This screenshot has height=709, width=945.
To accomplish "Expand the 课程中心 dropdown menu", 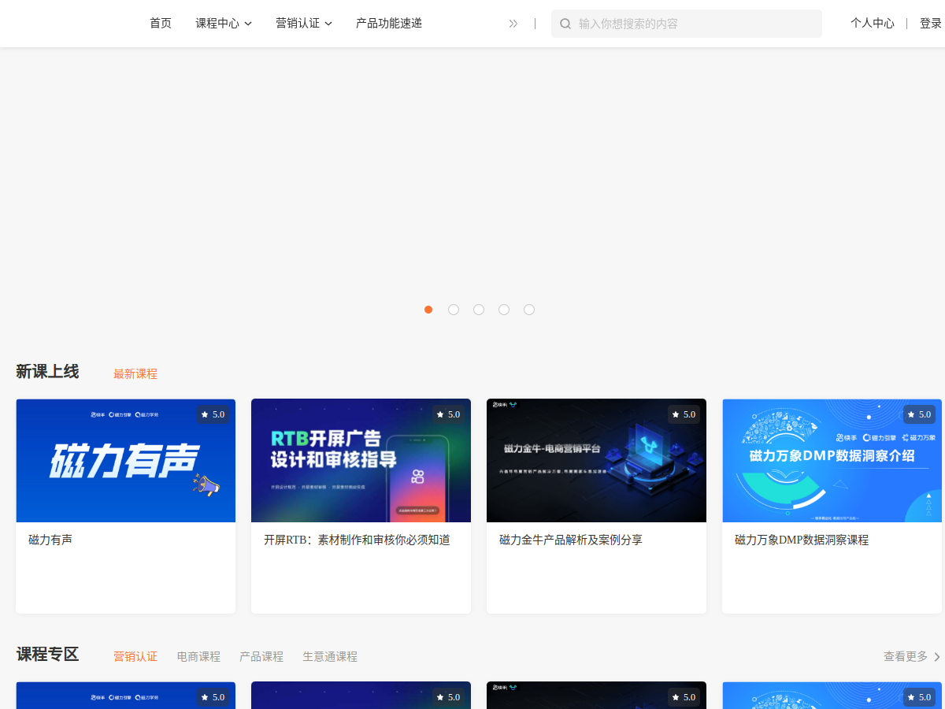I will point(224,24).
